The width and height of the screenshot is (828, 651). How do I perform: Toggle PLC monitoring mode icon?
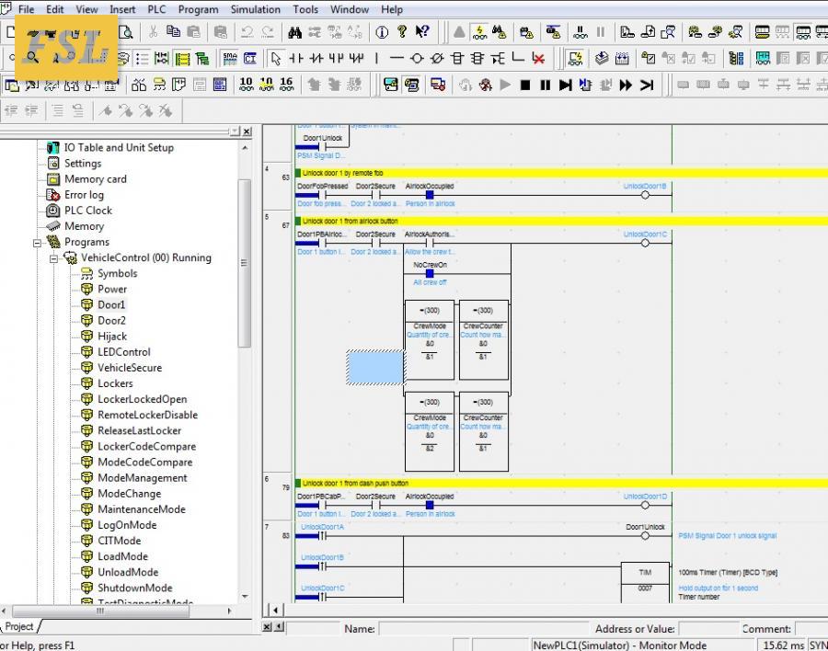click(x=479, y=32)
